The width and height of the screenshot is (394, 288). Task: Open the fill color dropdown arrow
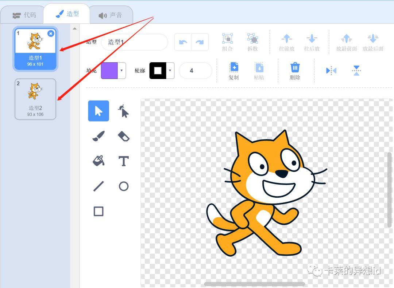pyautogui.click(x=121, y=71)
